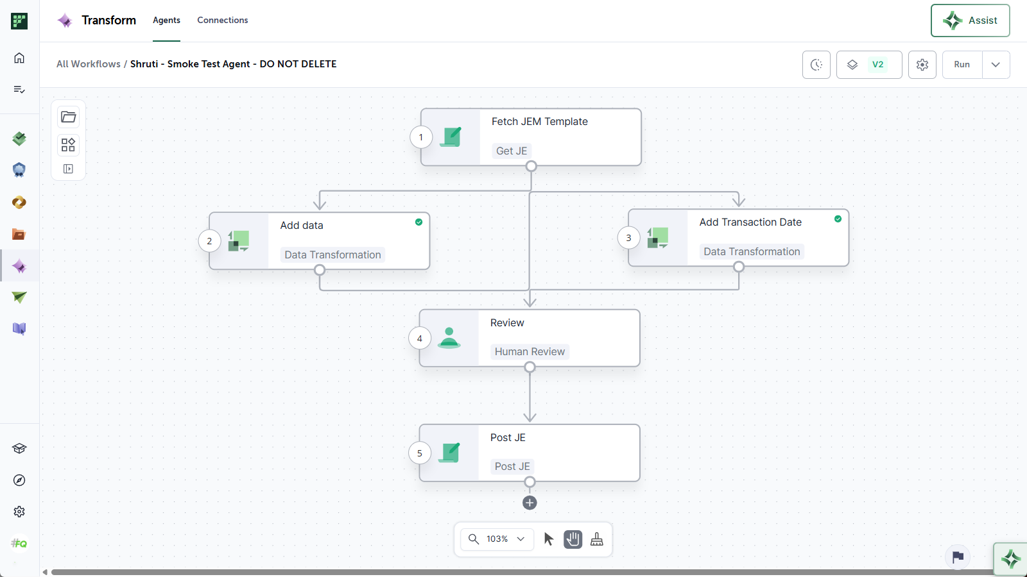Open the blue shield module icon
This screenshot has height=577, width=1027.
[x=19, y=170]
